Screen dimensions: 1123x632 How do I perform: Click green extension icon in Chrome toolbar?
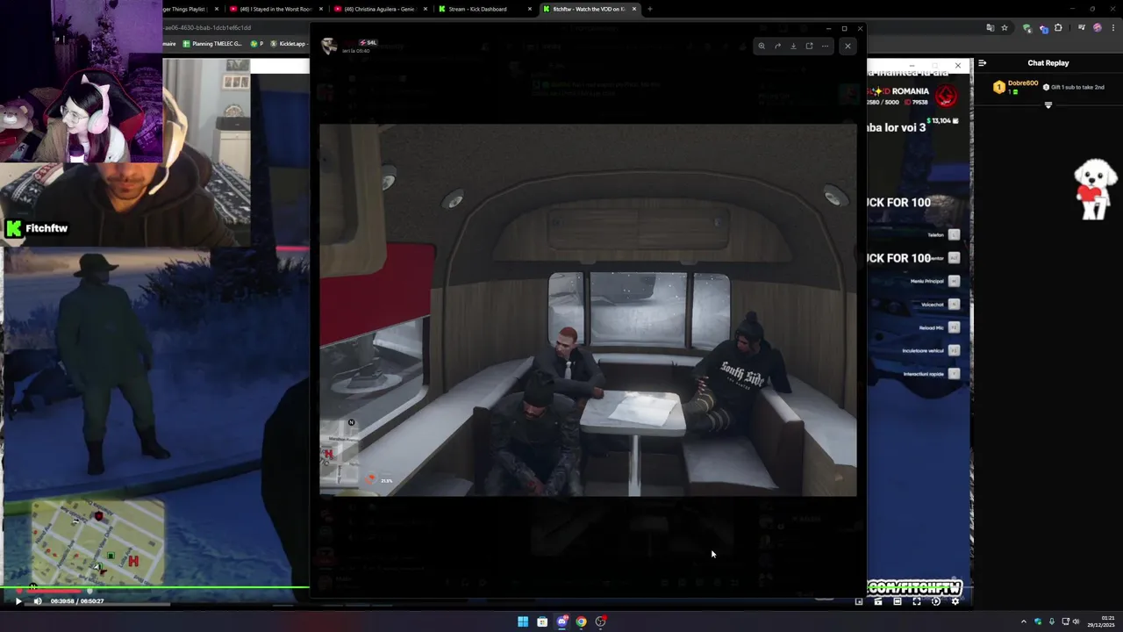(1027, 28)
